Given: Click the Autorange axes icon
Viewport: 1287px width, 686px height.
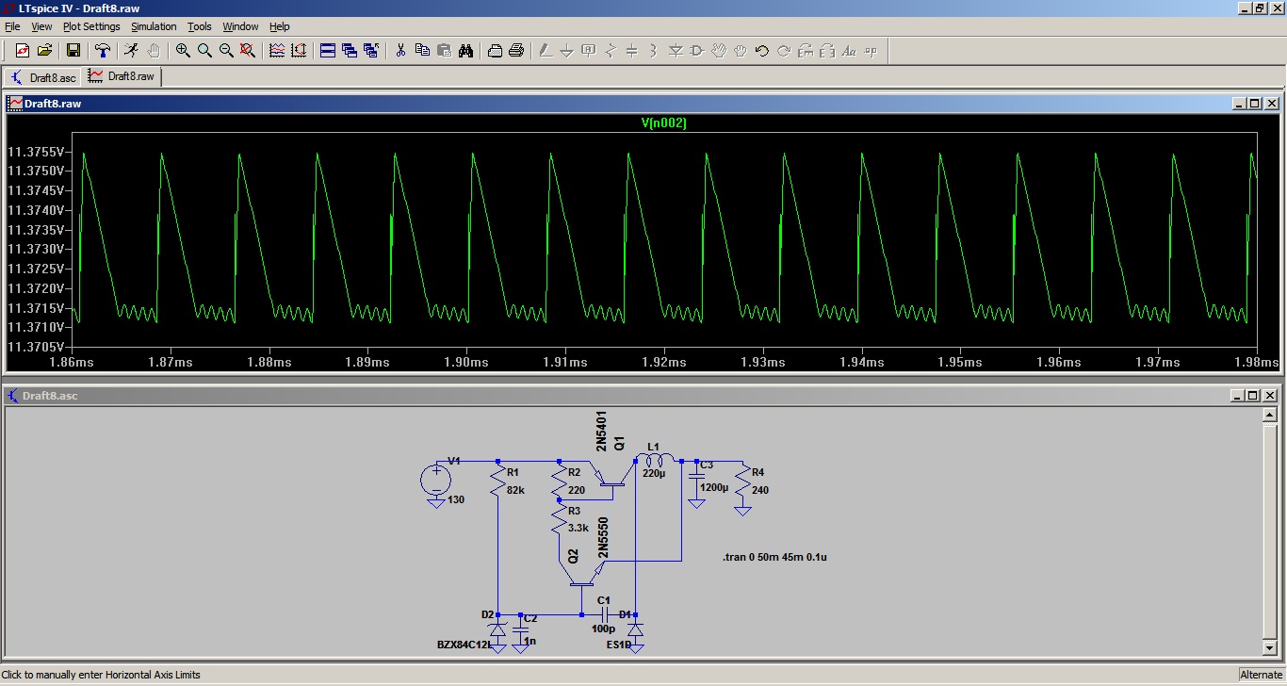Looking at the screenshot, I should [299, 51].
